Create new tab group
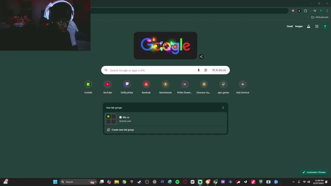Screen dimensions: 331x186 [165, 130]
